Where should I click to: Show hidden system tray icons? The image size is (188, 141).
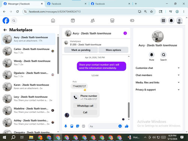(x=145, y=137)
